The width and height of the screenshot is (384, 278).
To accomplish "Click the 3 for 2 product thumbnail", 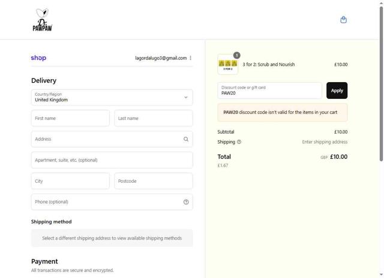I will coord(228,65).
